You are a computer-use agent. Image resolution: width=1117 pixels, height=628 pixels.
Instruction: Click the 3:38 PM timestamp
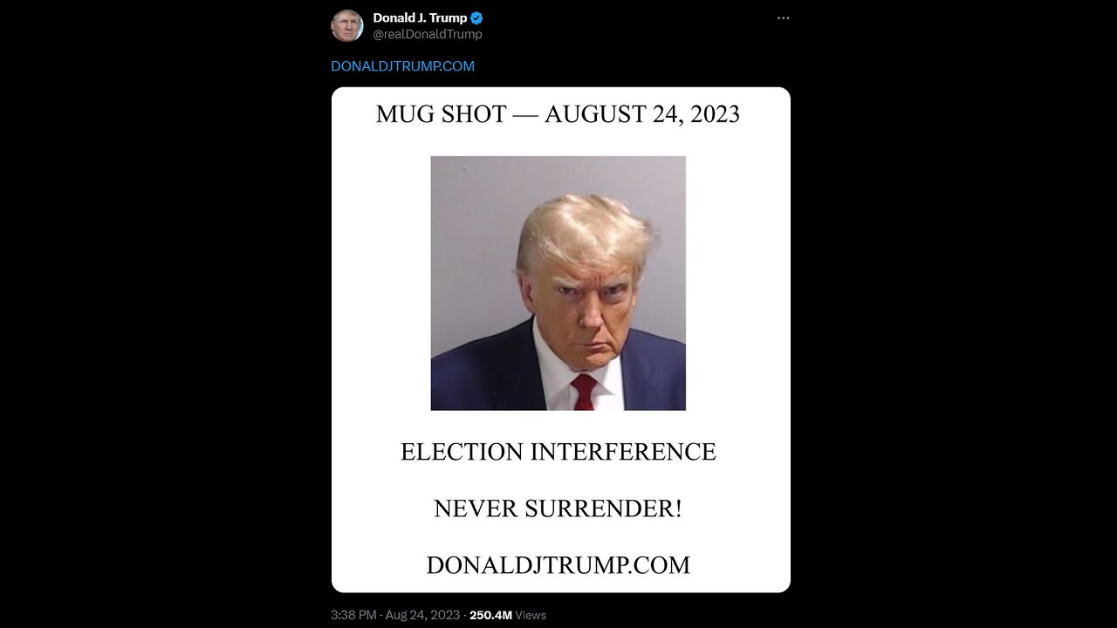pos(353,615)
